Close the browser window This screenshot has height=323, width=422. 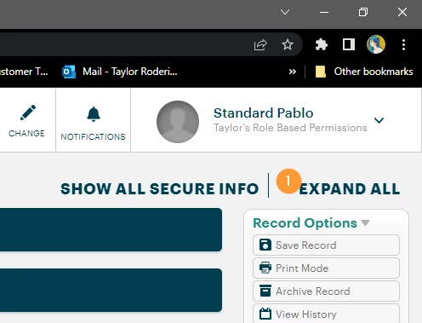click(402, 12)
